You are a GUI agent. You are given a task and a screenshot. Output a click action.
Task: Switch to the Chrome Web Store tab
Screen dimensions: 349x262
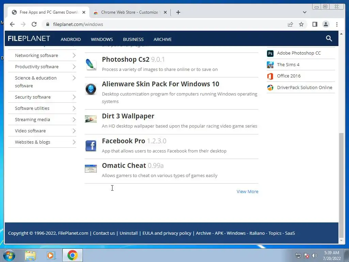(x=129, y=12)
